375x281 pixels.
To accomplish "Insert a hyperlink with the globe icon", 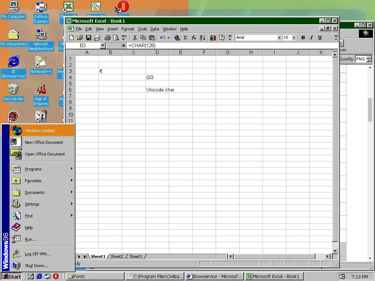I will pos(177,38).
